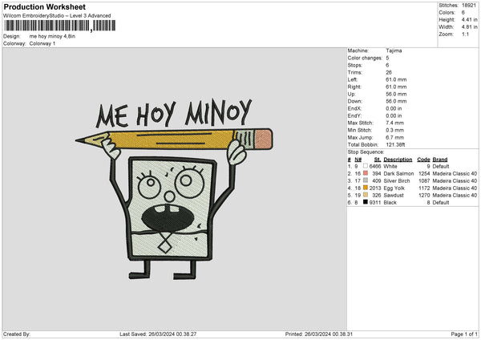Click the 'Sawdust' description text
The height and width of the screenshot is (340, 481).
[394, 195]
